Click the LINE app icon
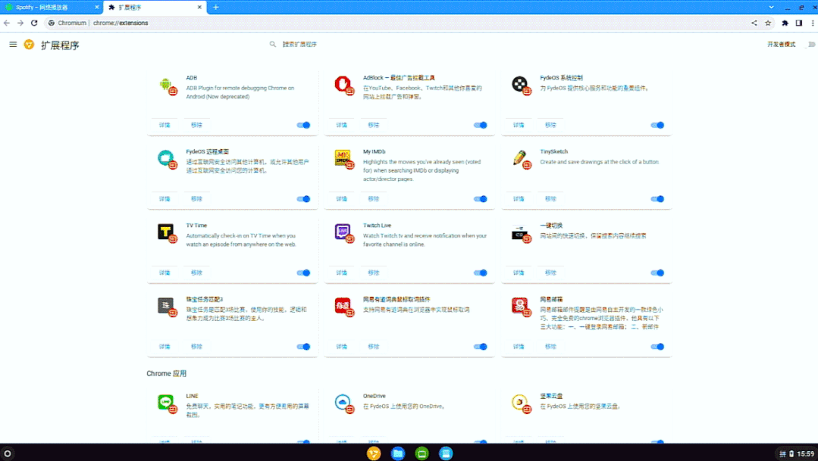This screenshot has height=461, width=818. [x=166, y=401]
